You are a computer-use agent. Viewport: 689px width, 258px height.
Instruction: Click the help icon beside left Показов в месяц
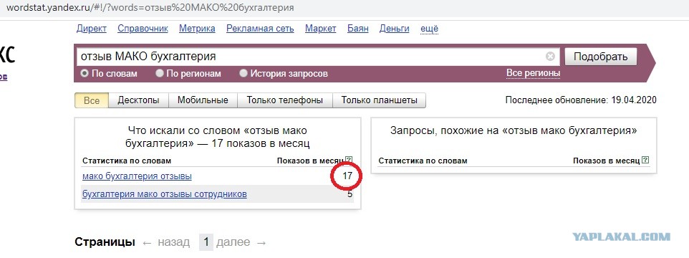349,160
